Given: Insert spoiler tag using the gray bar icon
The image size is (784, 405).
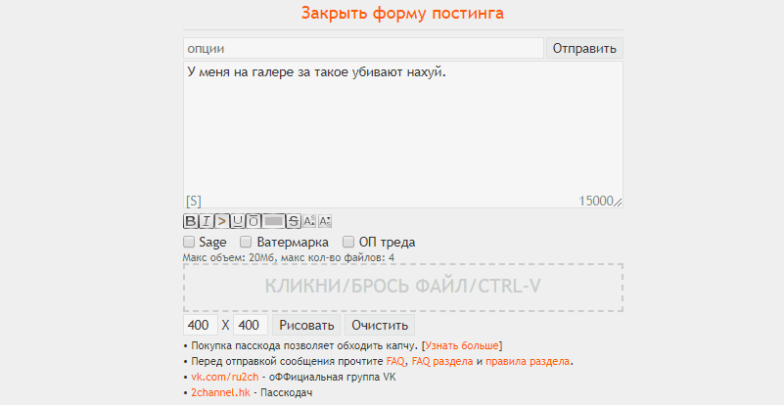Looking at the screenshot, I should 273,221.
